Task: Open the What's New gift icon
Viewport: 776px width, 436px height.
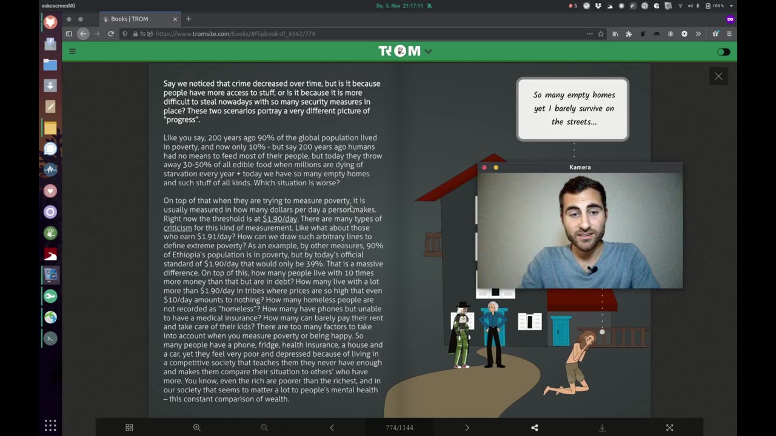Action: tap(715, 34)
